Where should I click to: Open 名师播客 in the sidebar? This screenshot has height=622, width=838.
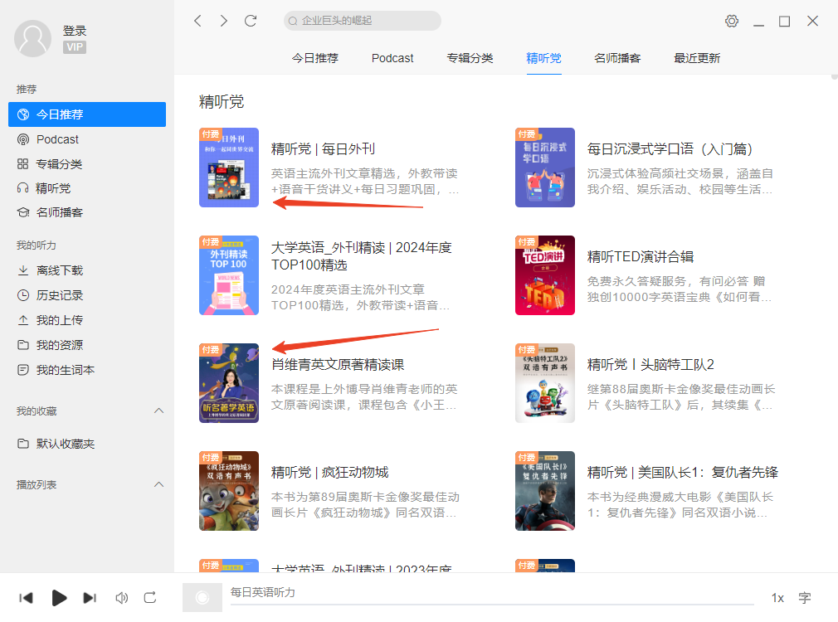point(87,212)
